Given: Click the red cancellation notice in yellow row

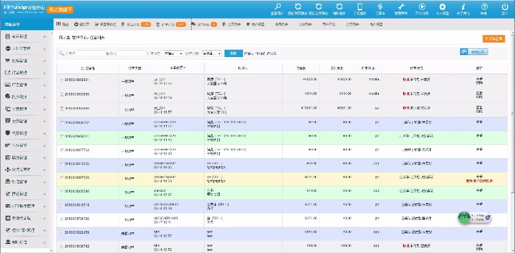Looking at the screenshot, I should tap(479, 181).
